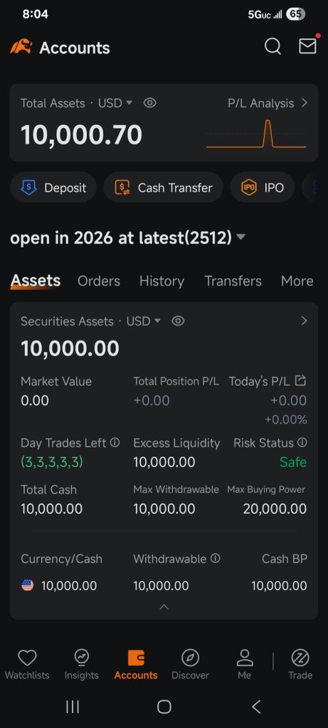Open the search magnifier icon
Viewport: 328px width, 728px height.
click(273, 46)
